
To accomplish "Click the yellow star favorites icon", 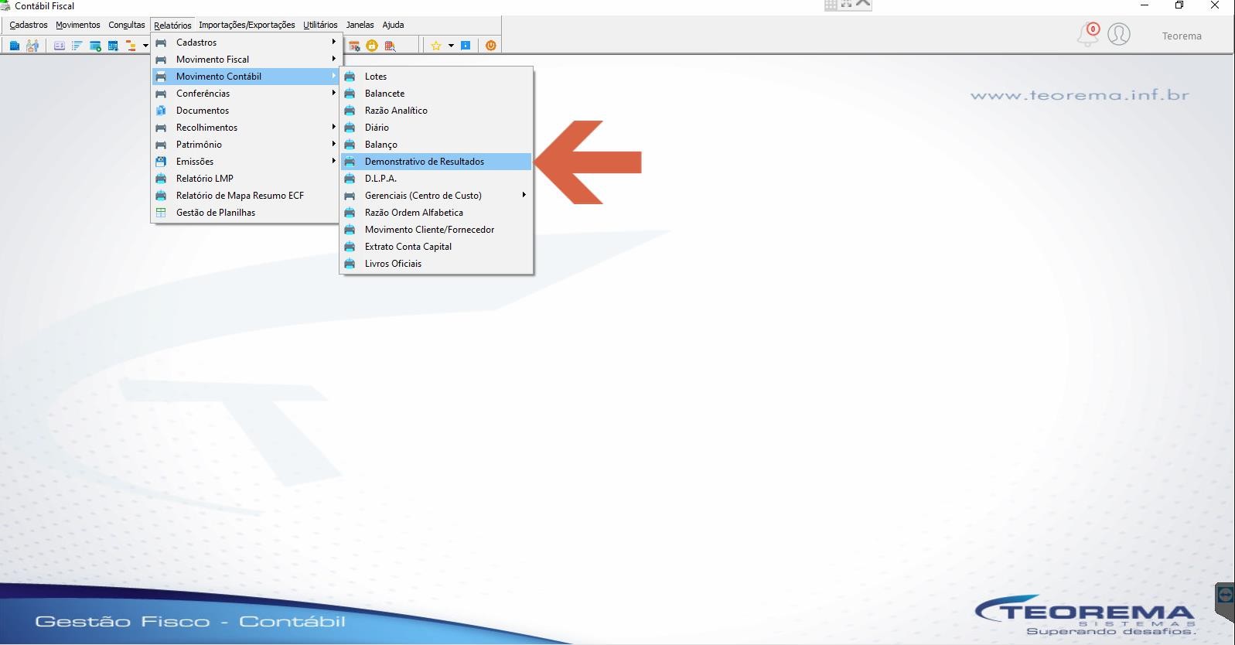I will (435, 46).
